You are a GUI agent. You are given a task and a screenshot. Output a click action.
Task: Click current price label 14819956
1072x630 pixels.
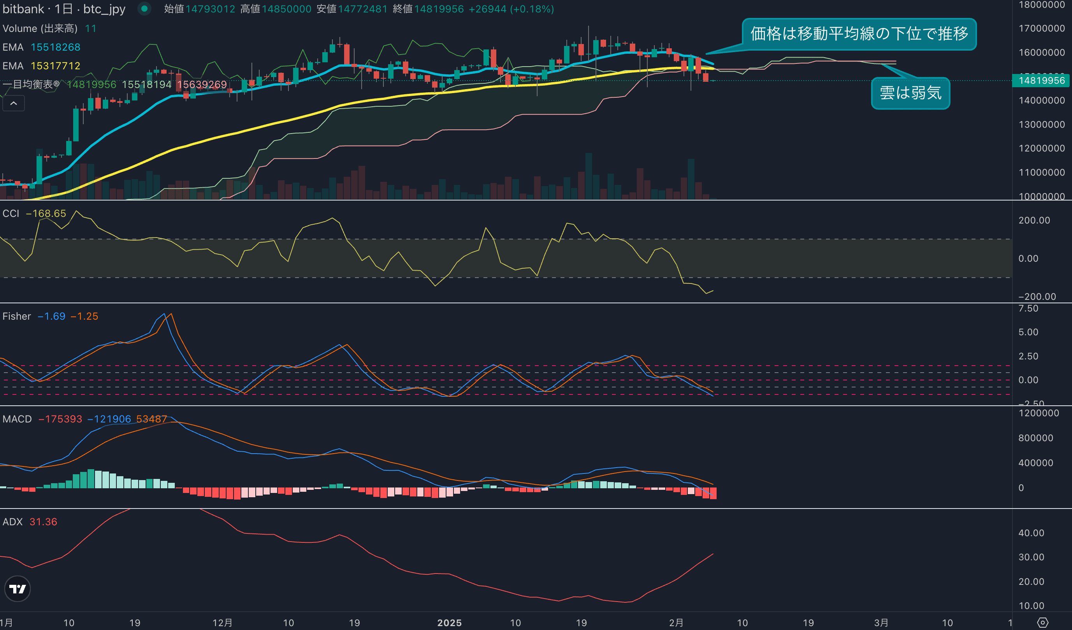[1041, 80]
